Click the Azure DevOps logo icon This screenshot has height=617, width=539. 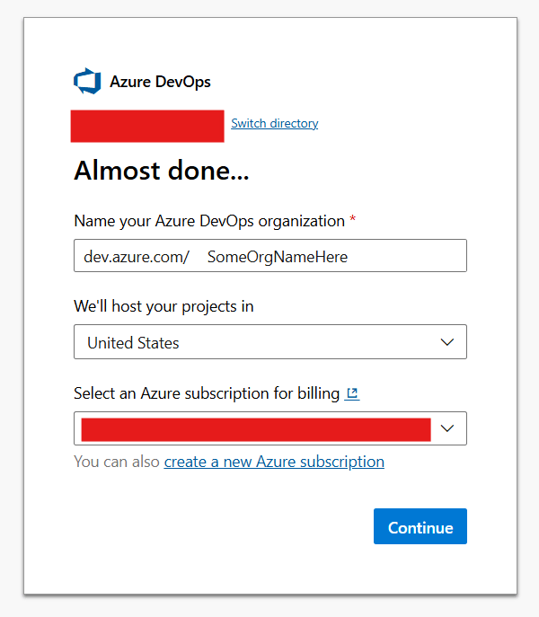[87, 81]
